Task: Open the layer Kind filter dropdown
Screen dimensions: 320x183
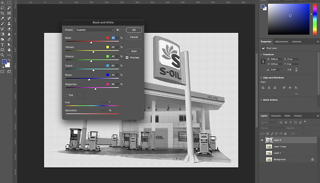Action: click(269, 122)
